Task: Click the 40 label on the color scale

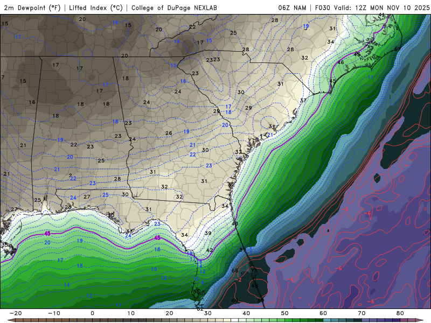Action: pyautogui.click(x=246, y=313)
